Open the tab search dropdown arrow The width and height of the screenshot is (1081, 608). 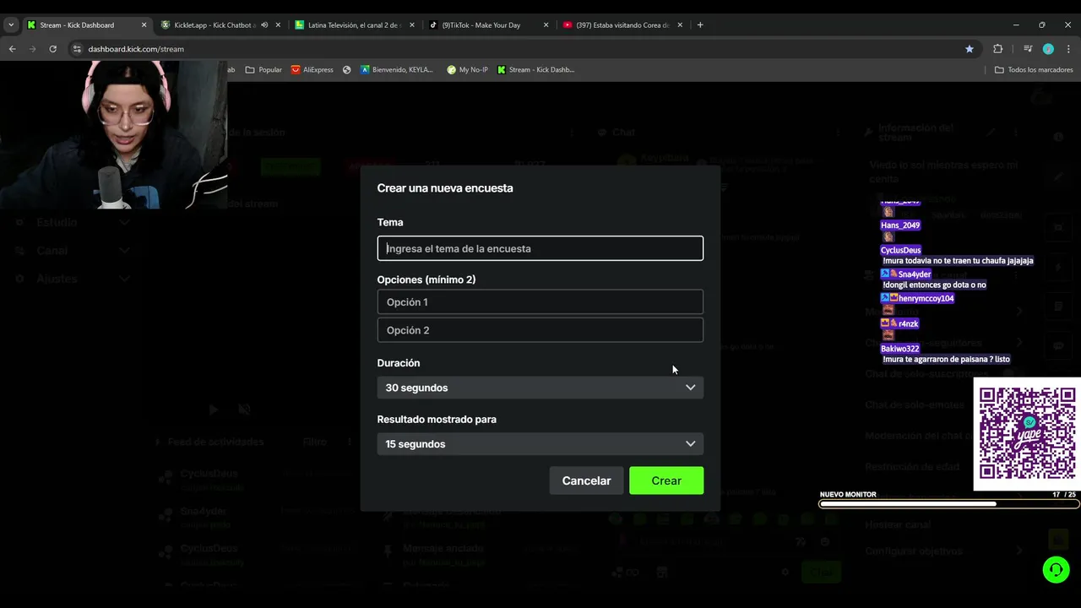(x=11, y=25)
